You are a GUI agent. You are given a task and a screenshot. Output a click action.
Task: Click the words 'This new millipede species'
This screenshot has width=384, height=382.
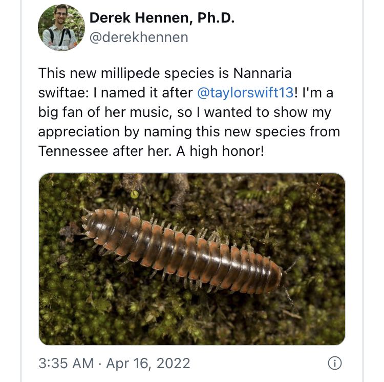click(123, 73)
